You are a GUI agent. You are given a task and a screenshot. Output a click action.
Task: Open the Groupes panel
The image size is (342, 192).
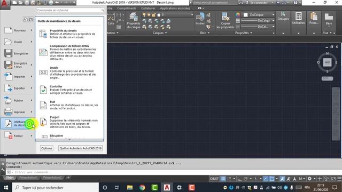click(283, 17)
